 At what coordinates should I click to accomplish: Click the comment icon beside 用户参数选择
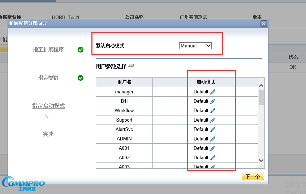131,66
